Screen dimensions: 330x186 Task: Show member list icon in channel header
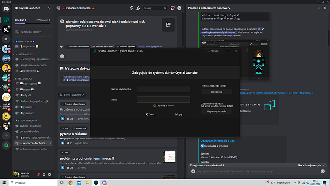[x=138, y=8]
